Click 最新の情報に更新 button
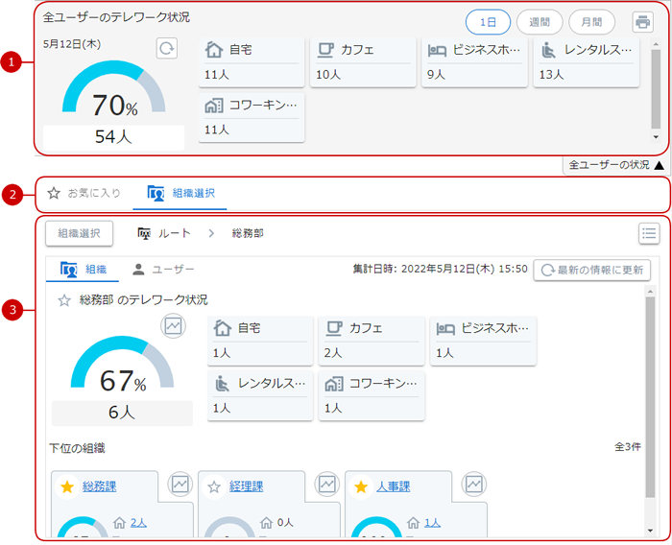 (x=592, y=270)
